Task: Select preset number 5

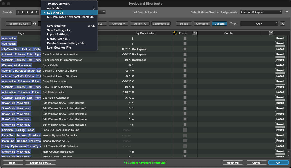Action: pos(37,12)
